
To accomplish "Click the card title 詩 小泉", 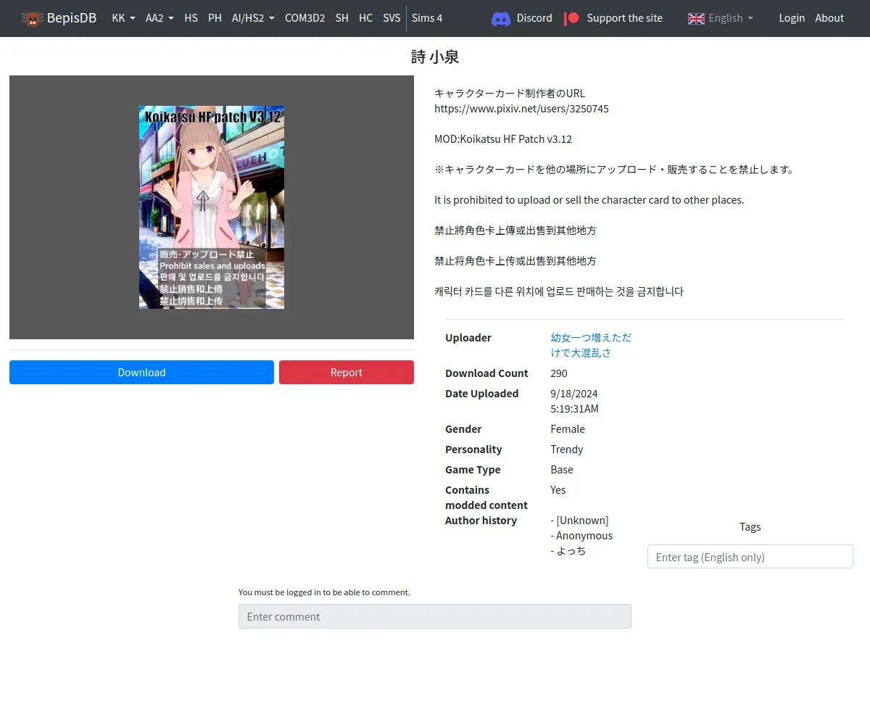I will coord(435,57).
